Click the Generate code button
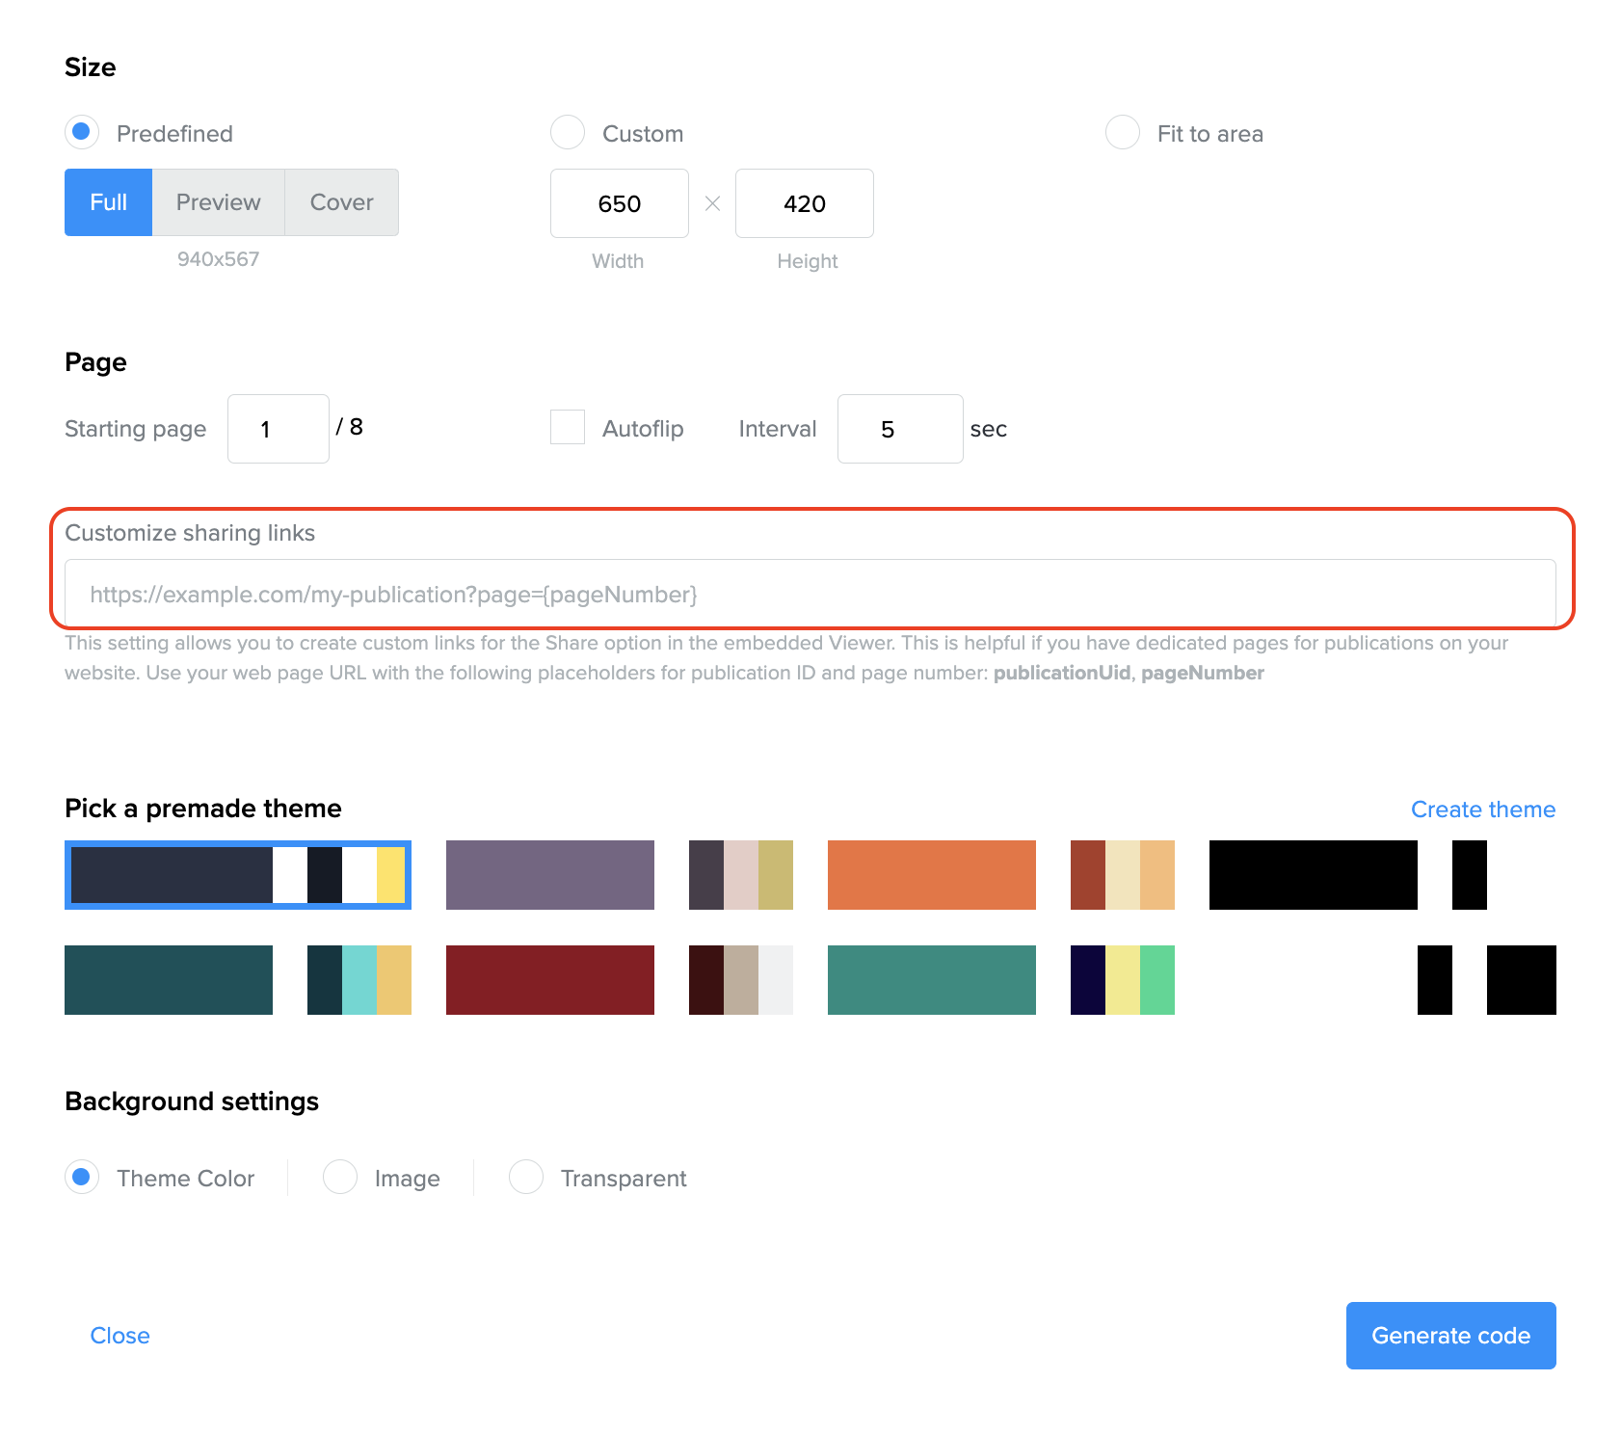This screenshot has width=1621, height=1434. 1450,1336
